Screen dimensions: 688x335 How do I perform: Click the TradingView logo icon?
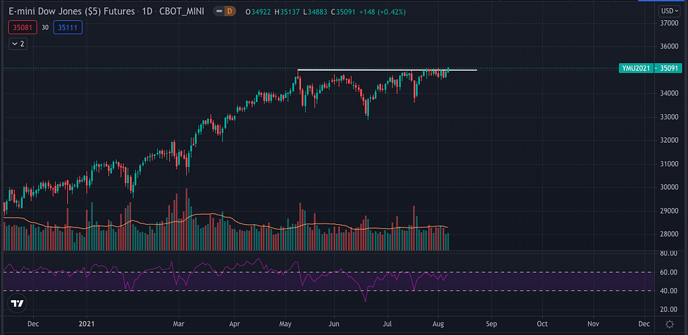pyautogui.click(x=17, y=303)
